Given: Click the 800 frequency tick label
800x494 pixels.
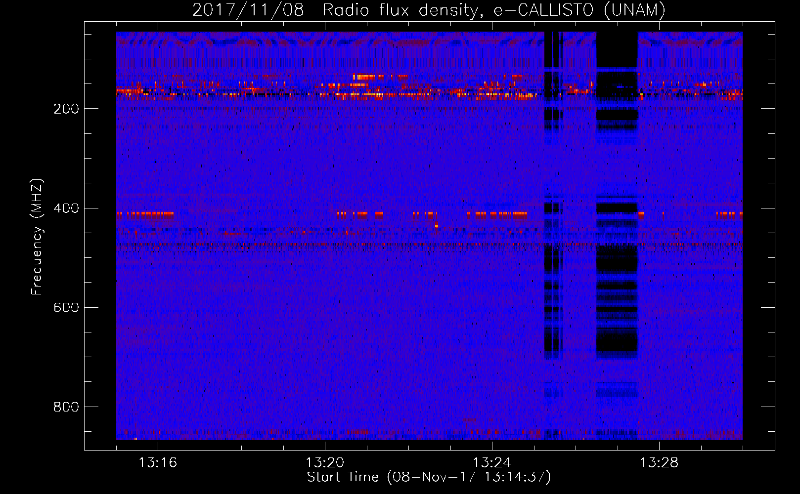Looking at the screenshot, I should tap(66, 407).
